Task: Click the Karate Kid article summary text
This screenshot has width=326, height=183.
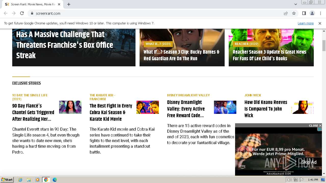Action: tap(122, 141)
